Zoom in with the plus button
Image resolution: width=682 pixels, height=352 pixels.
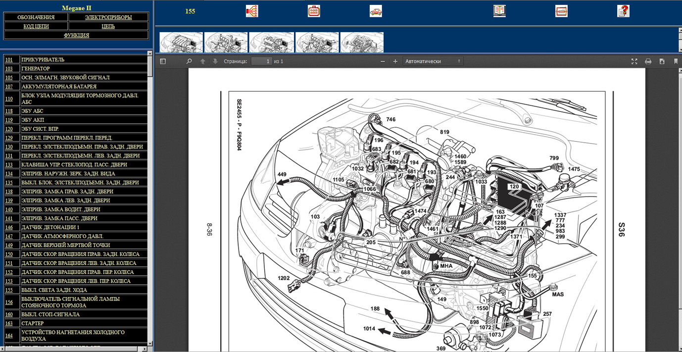[395, 61]
